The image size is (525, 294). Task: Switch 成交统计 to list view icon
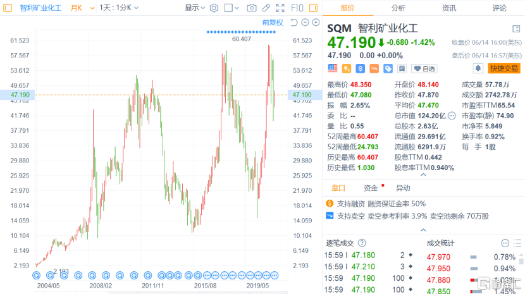coord(517,243)
